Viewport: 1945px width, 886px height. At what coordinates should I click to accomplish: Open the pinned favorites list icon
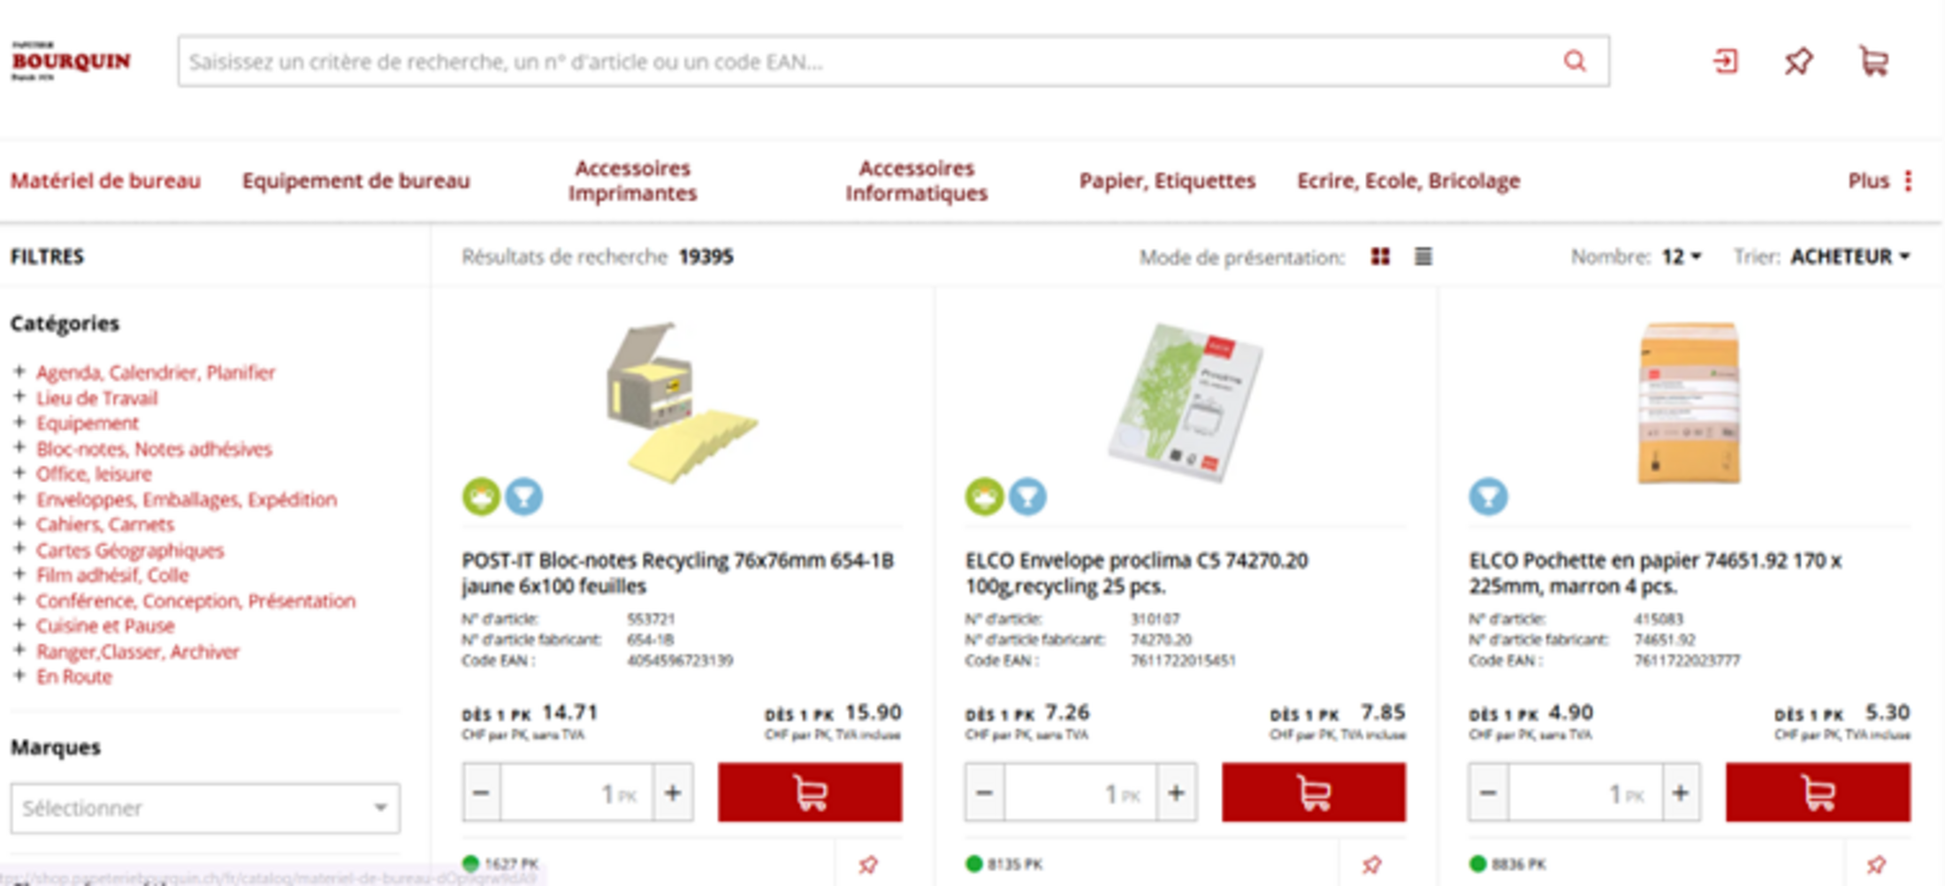pos(1798,61)
